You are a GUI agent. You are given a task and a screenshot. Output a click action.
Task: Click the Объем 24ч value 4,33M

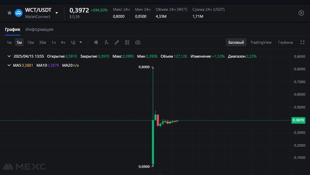click(x=161, y=17)
